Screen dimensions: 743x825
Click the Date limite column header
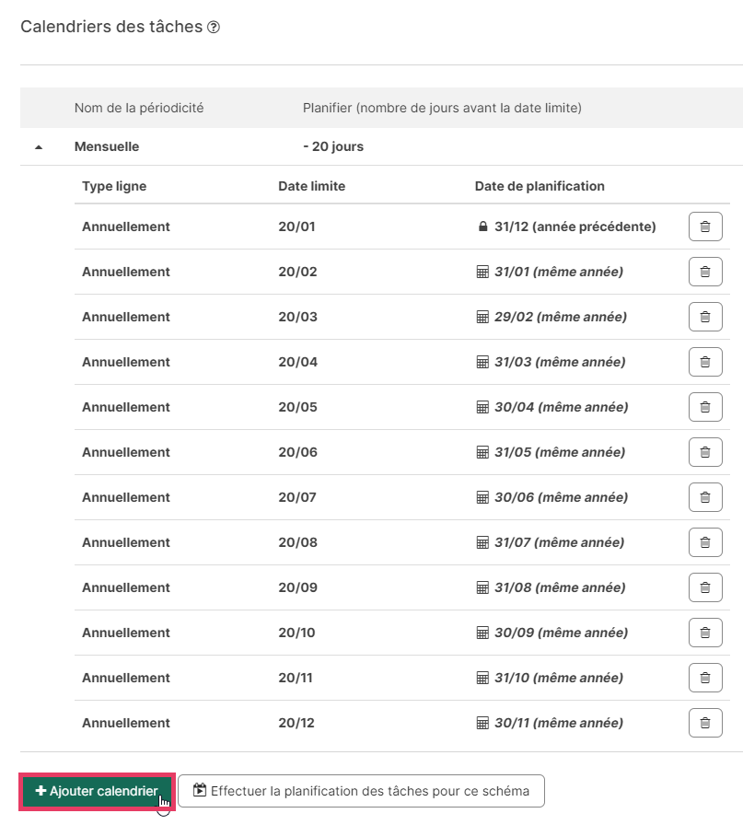(x=311, y=186)
